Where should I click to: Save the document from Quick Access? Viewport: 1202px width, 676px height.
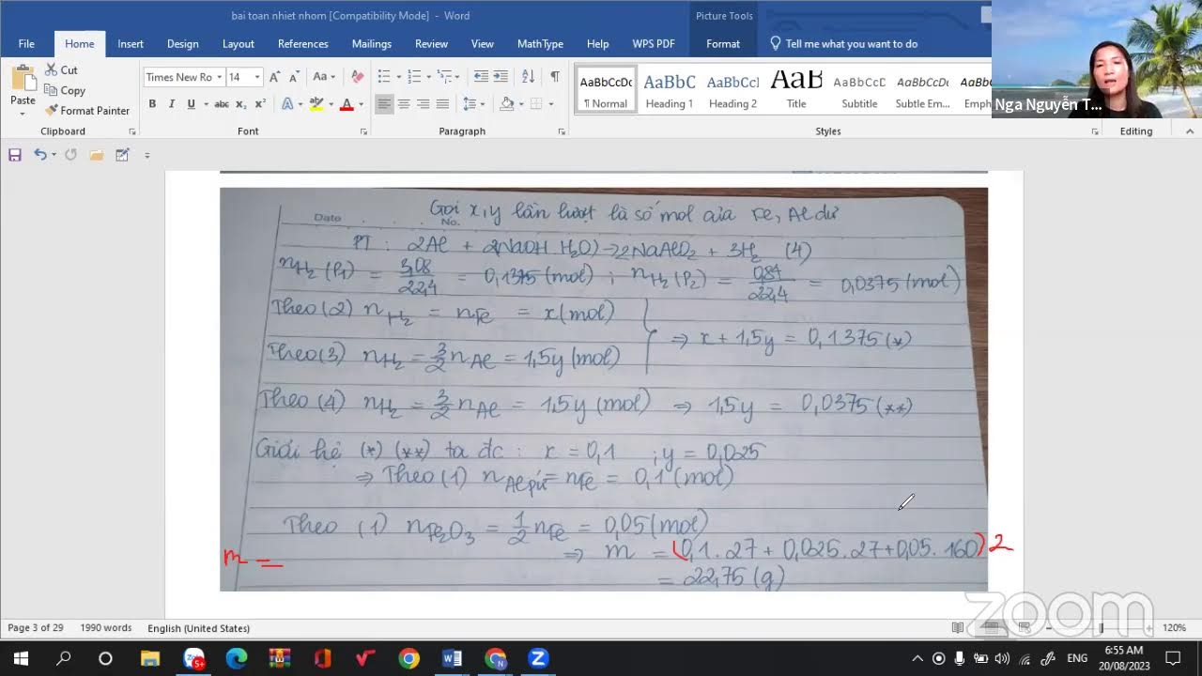15,155
